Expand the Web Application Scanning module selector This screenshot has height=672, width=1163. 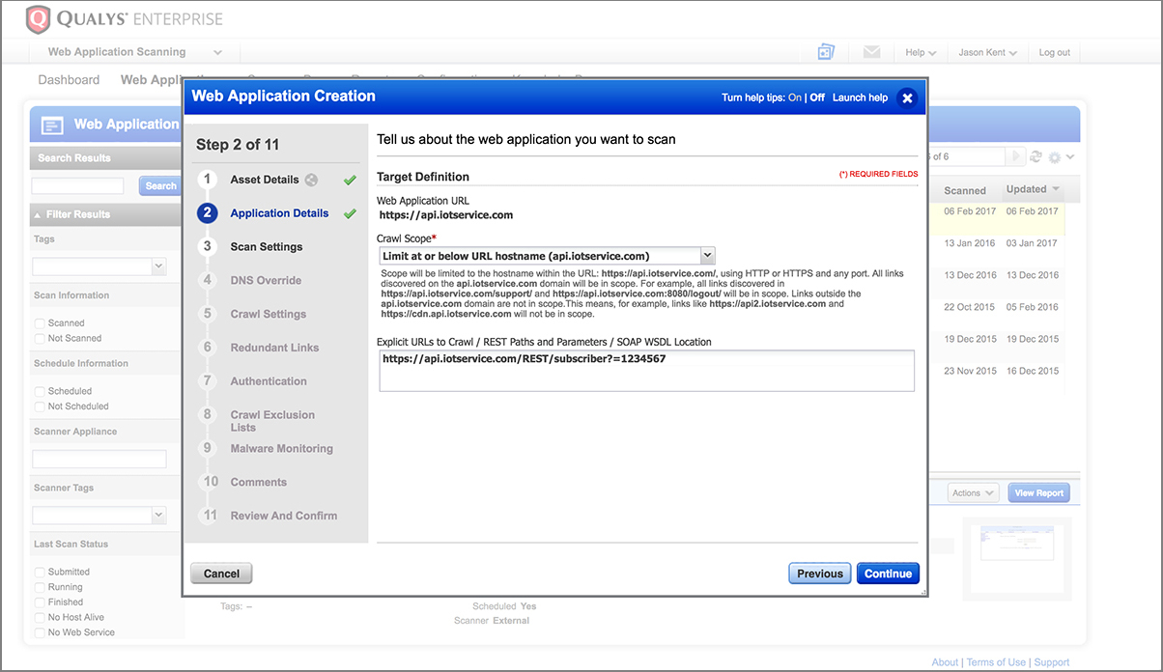click(134, 52)
